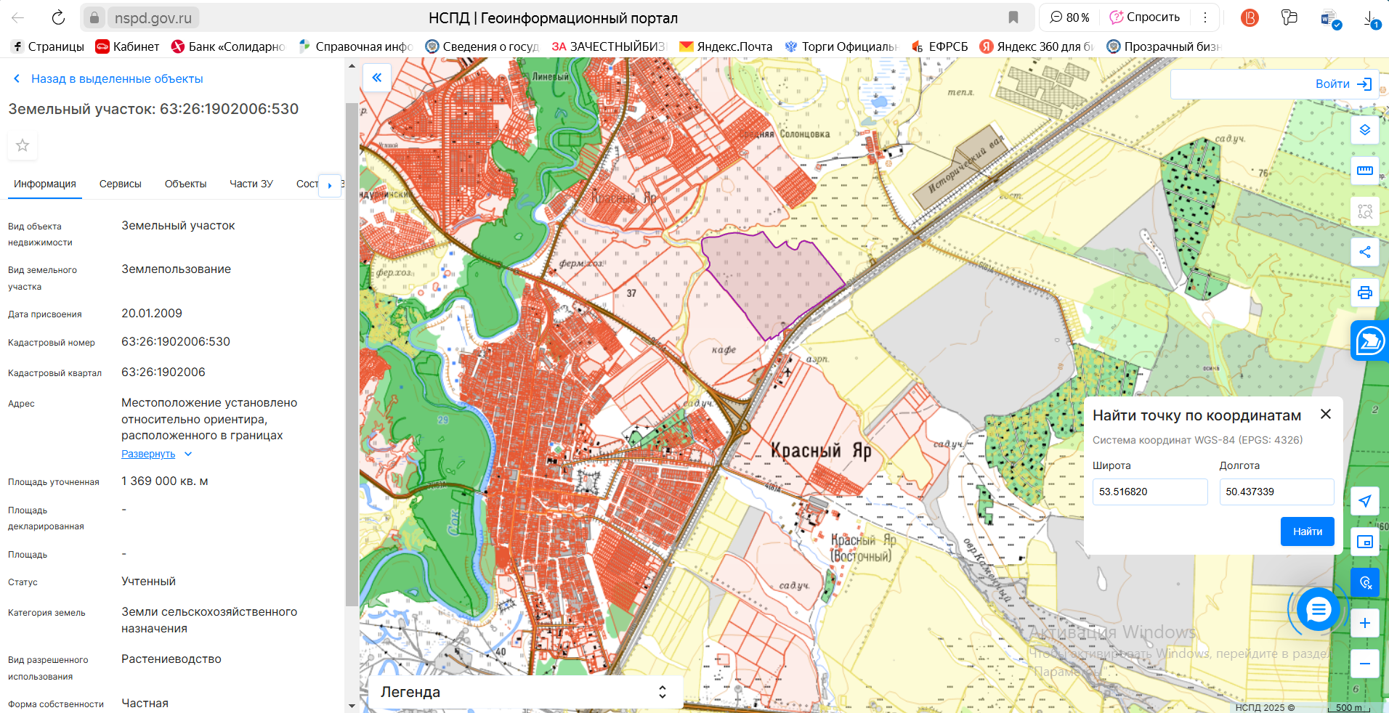Toggle the coordinate search pin tool
Image resolution: width=1389 pixels, height=713 pixels.
[1364, 582]
